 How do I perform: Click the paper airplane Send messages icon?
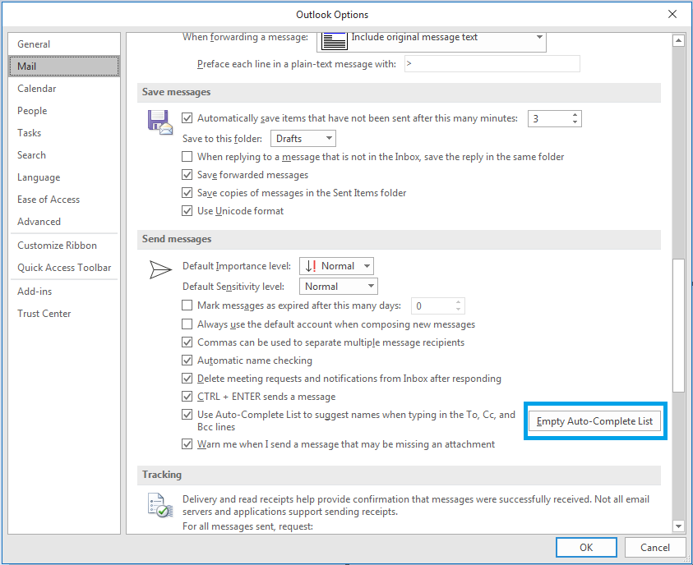(x=159, y=269)
